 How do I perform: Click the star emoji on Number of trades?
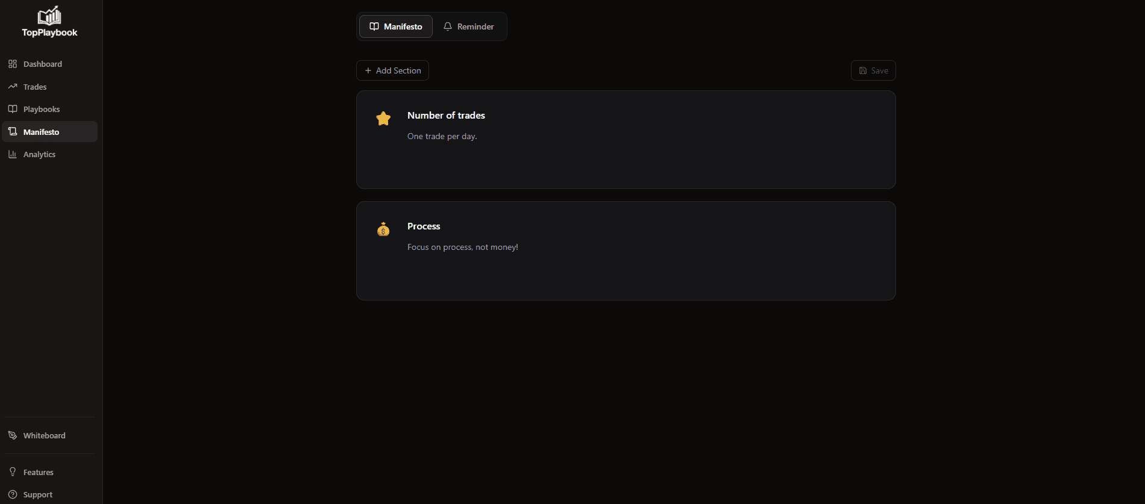pyautogui.click(x=383, y=118)
